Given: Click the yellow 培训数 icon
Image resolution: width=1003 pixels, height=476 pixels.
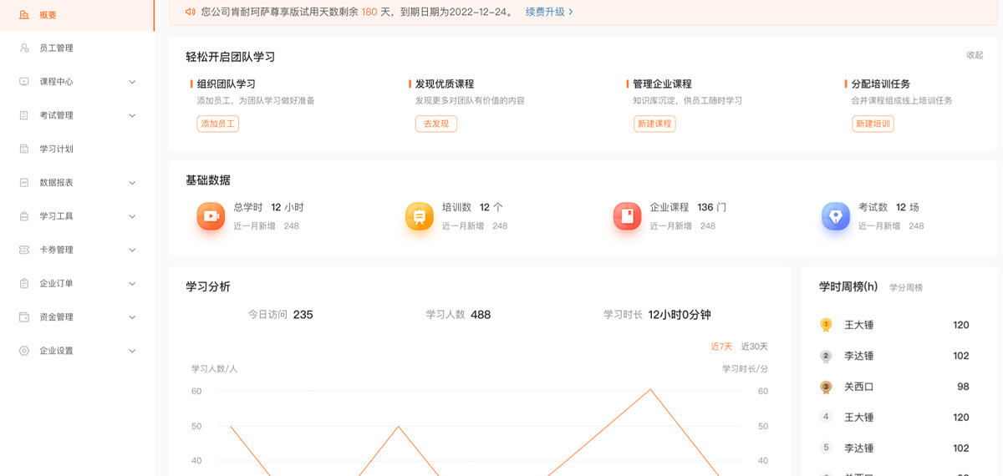Looking at the screenshot, I should tap(419, 216).
